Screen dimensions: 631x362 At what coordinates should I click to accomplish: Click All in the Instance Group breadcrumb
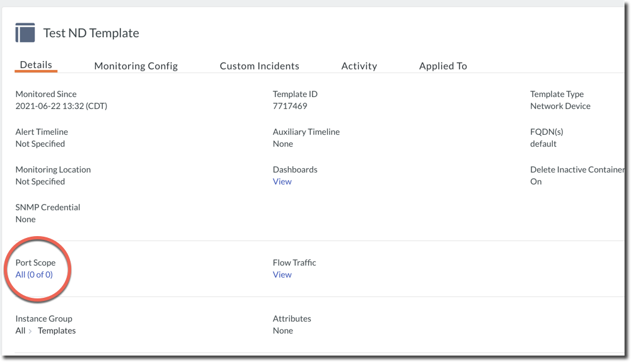20,331
